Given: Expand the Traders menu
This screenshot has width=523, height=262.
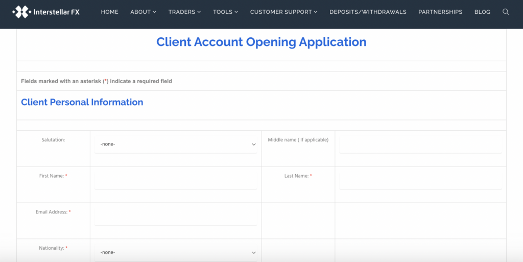Looking at the screenshot, I should tap(184, 12).
